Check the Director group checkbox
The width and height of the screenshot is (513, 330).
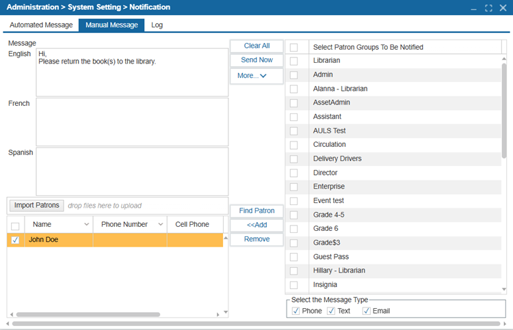[294, 173]
